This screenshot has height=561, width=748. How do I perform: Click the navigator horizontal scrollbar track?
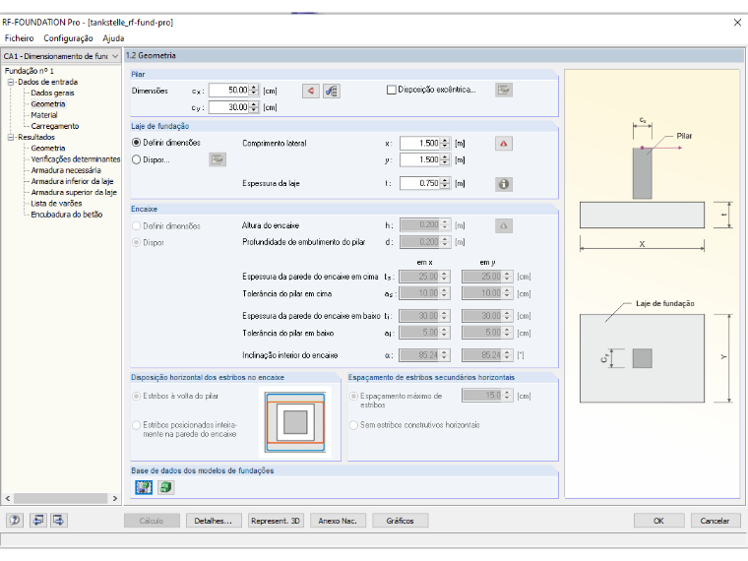click(x=61, y=498)
